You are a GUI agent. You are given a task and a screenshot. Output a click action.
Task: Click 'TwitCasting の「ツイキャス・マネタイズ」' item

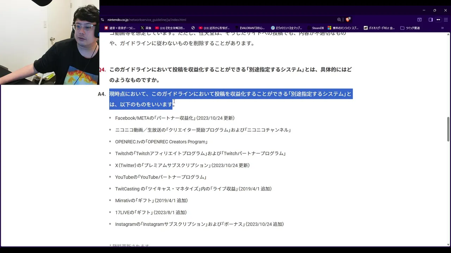coord(193,189)
